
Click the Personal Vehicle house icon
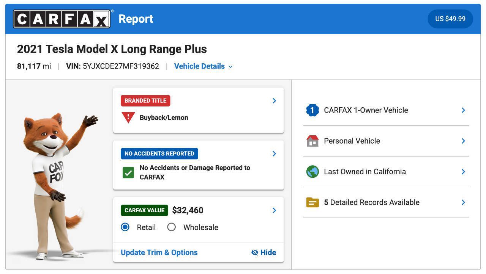pyautogui.click(x=312, y=141)
